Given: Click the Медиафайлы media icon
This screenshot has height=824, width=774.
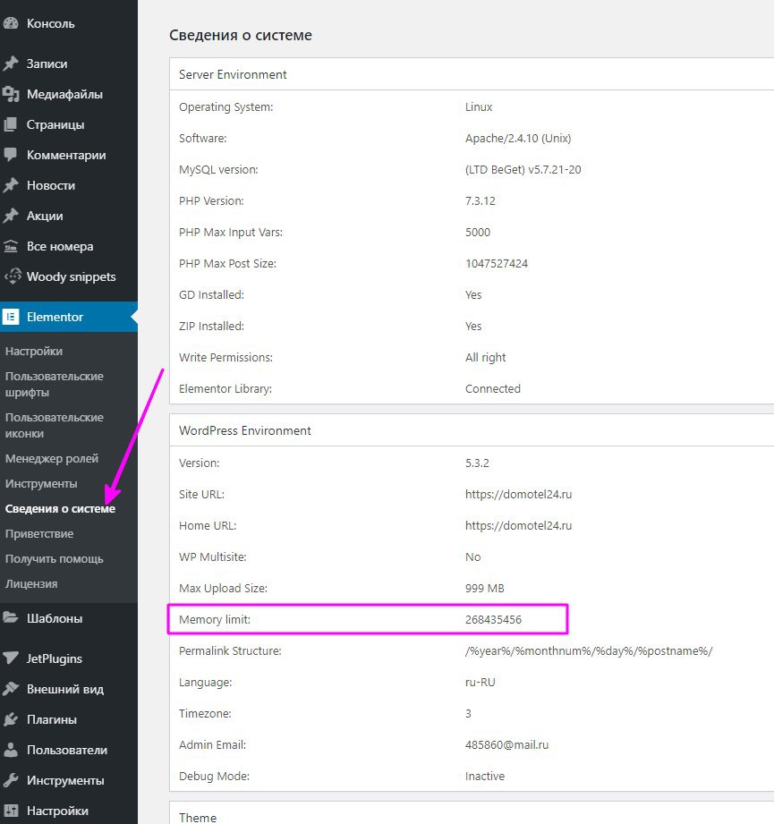Looking at the screenshot, I should [11, 94].
